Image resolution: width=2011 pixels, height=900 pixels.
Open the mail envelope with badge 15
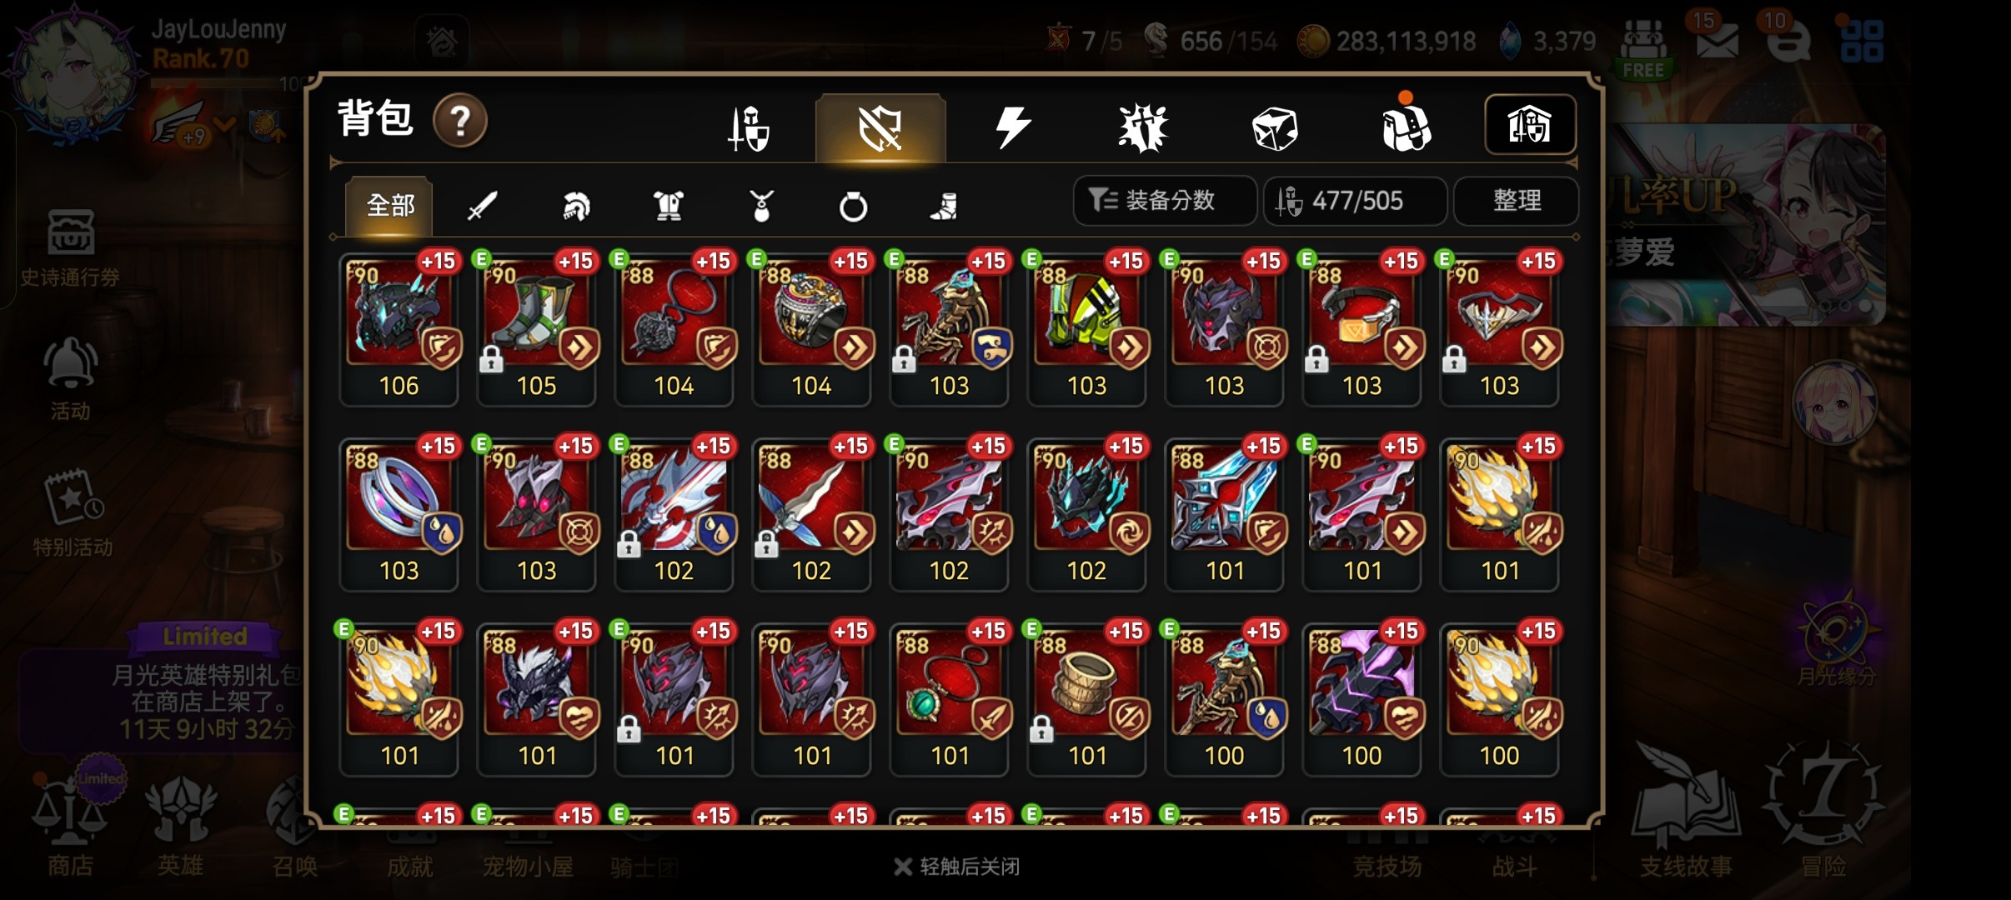pos(1718,37)
